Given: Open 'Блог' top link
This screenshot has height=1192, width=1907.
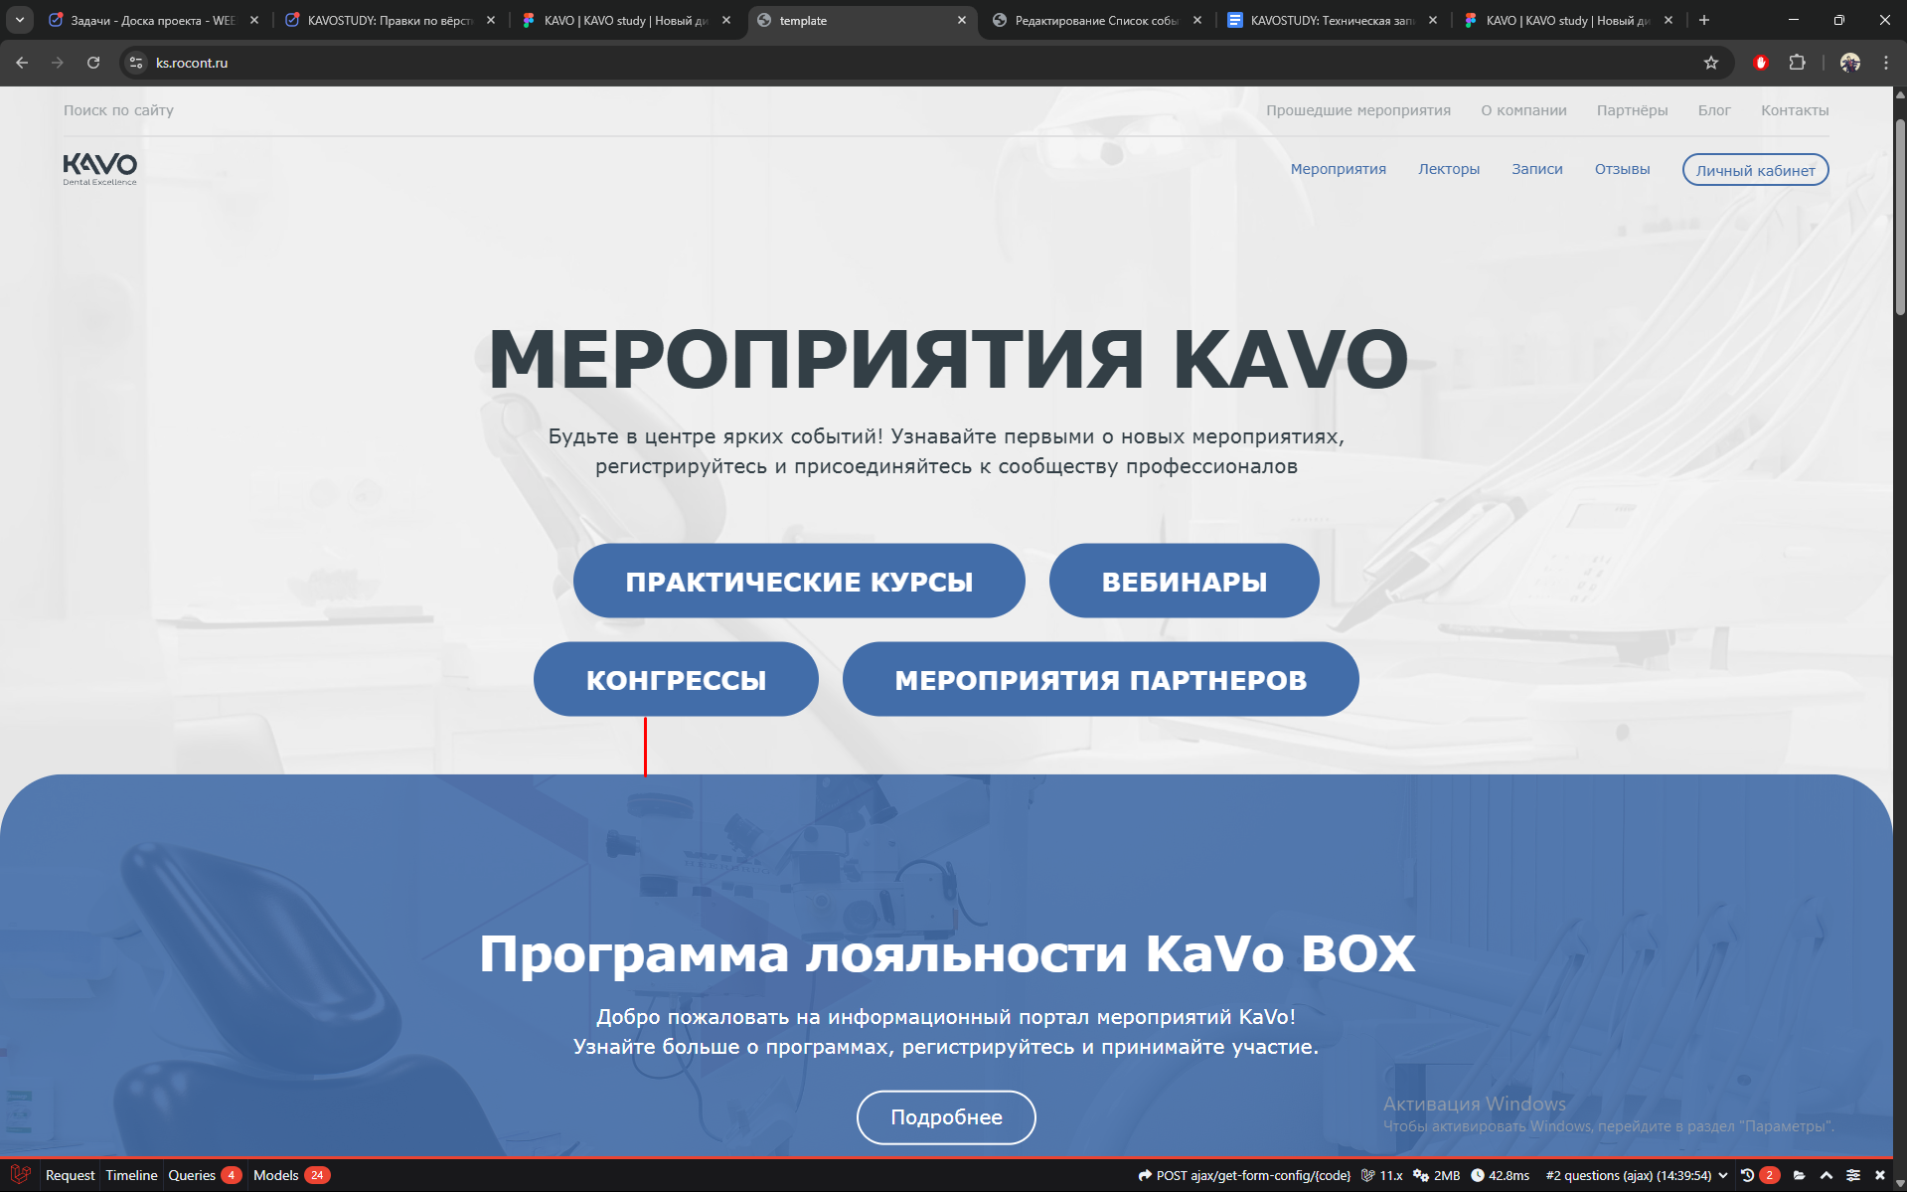Looking at the screenshot, I should pos(1714,110).
